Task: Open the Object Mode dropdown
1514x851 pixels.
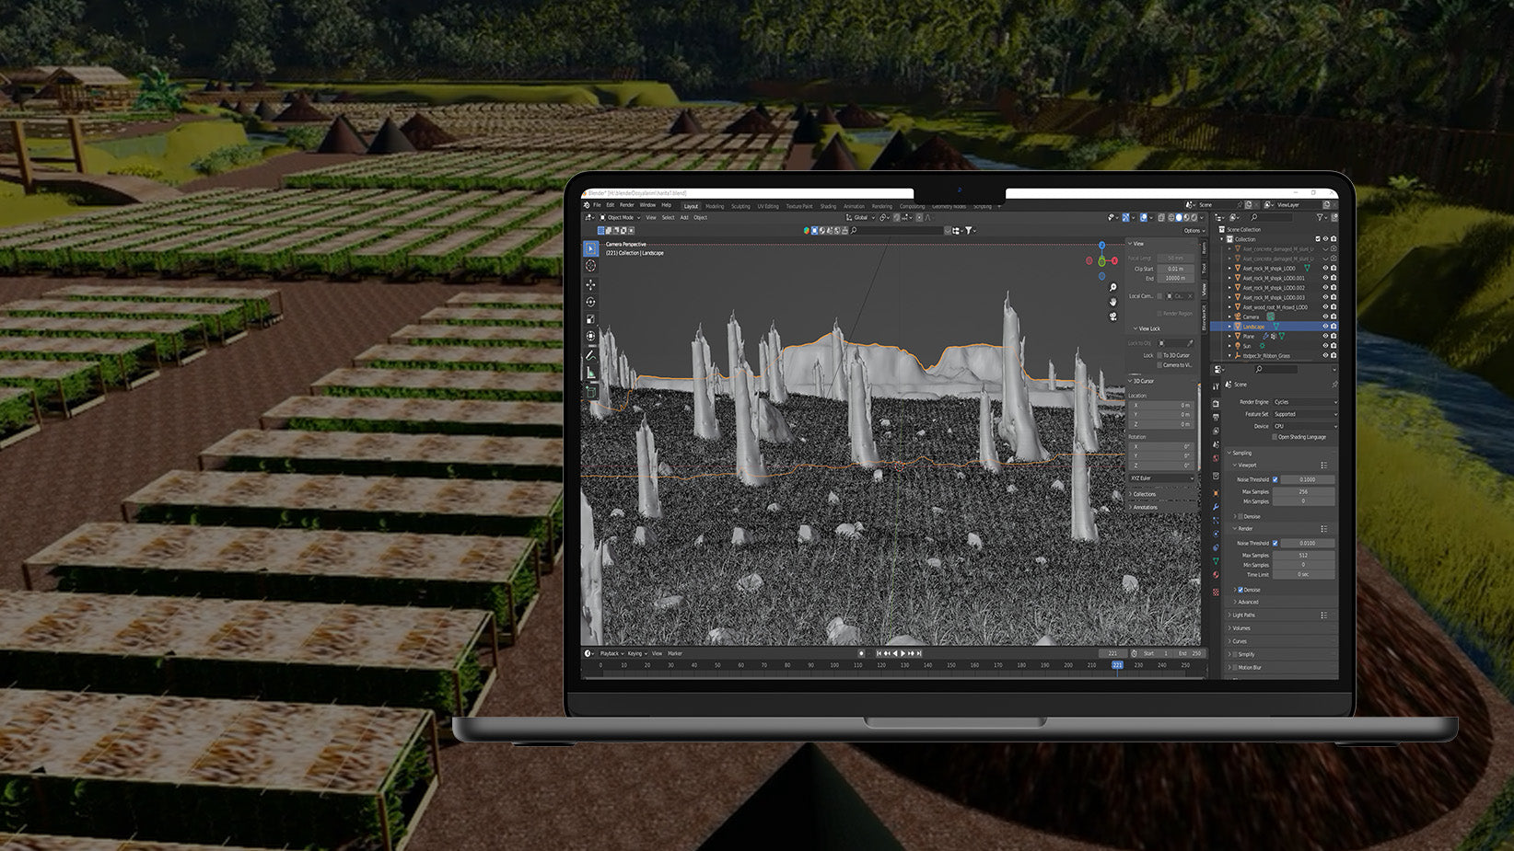Action: pos(619,218)
